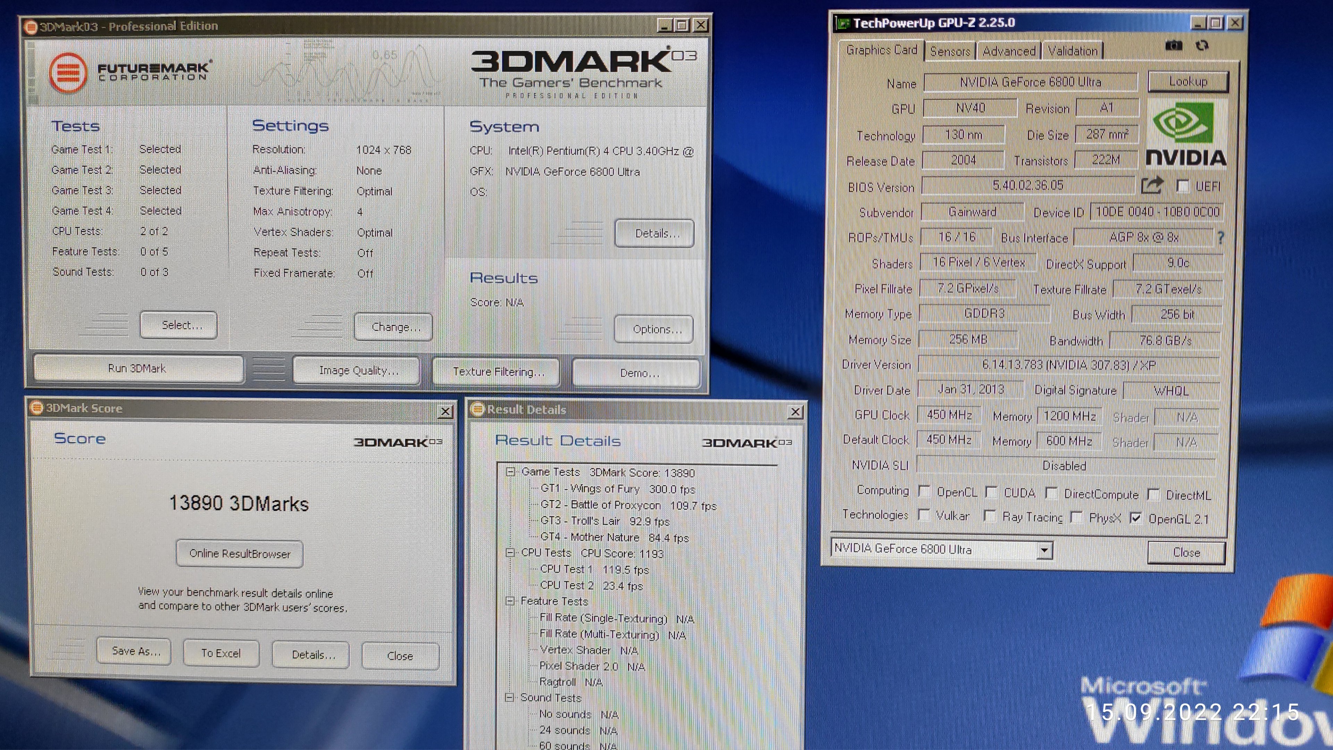Toggle the OpenGL 2.1 checkbox
The image size is (1333, 750).
pyautogui.click(x=1135, y=518)
